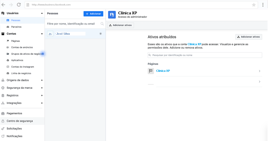This screenshot has height=141, width=268.
Task: Open Contas do Instagram
Action: [23, 67]
